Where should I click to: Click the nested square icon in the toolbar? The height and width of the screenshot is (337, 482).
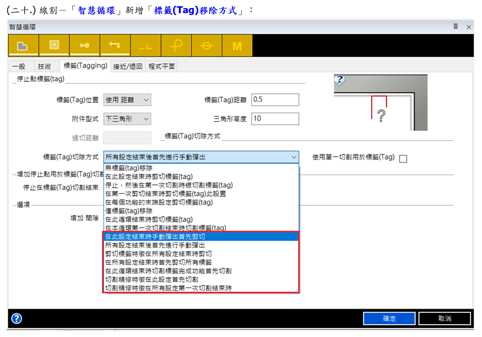coord(54,45)
